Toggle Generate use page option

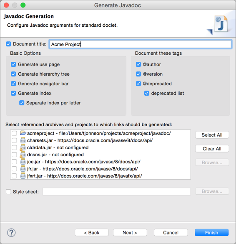point(13,64)
